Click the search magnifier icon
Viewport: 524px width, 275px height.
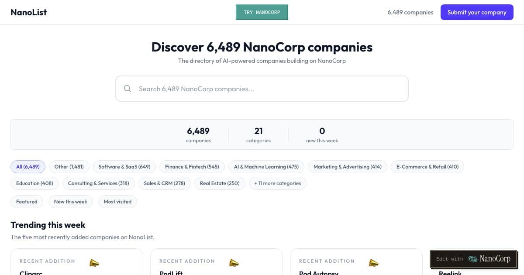(x=128, y=89)
